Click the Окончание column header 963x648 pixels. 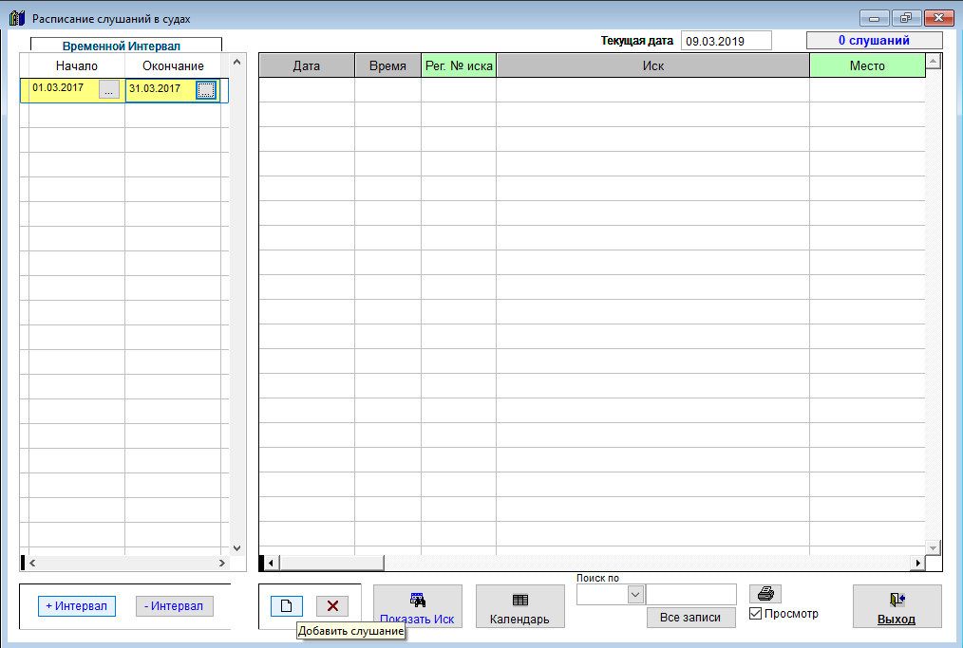[173, 65]
